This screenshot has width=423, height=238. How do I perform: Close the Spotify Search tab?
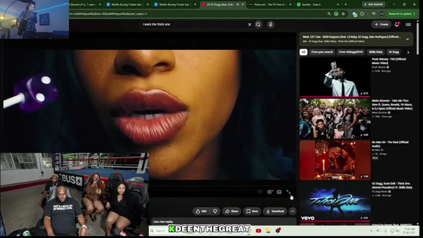(x=338, y=4)
